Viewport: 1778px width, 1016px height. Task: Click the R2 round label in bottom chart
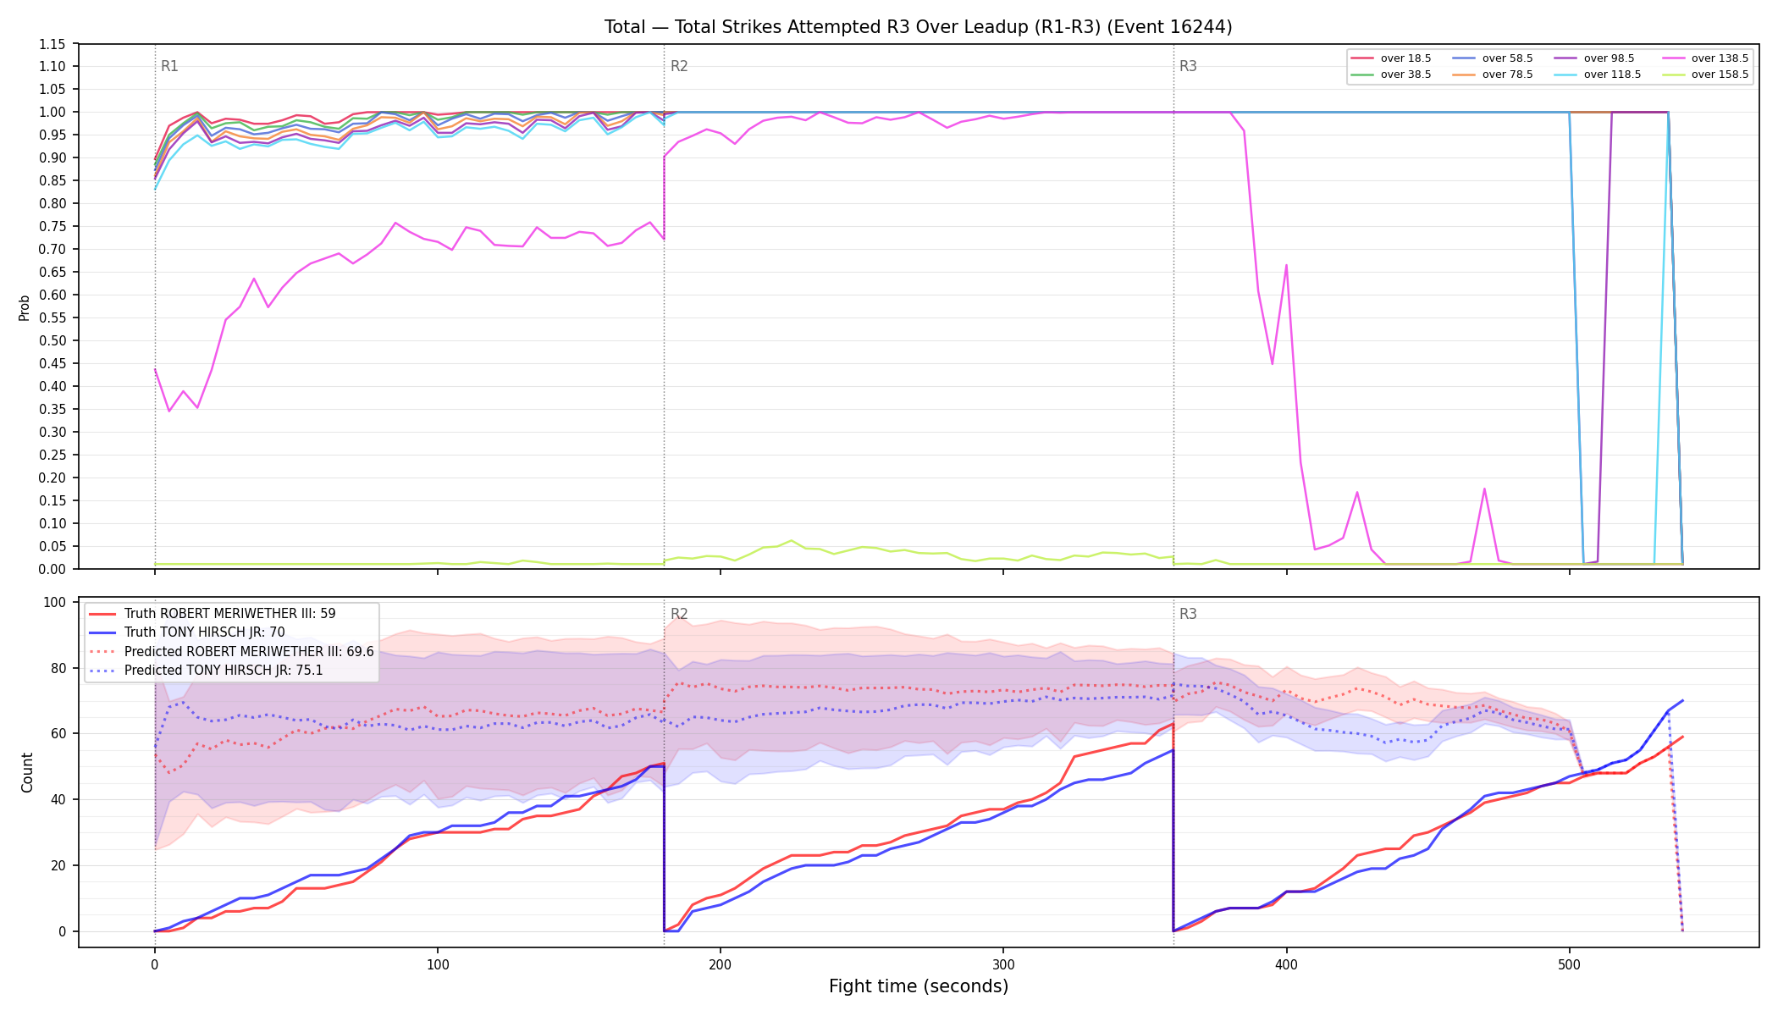pos(679,614)
